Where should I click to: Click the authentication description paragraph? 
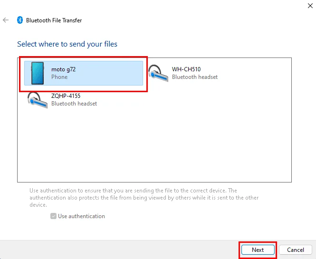coord(144,198)
